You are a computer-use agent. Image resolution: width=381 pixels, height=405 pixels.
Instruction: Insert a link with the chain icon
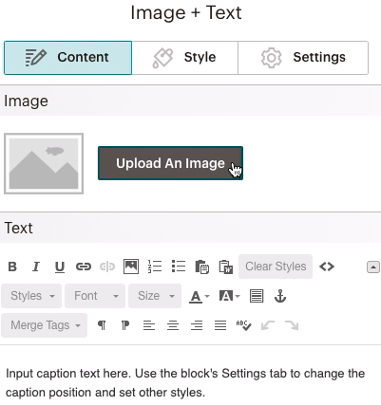(84, 267)
